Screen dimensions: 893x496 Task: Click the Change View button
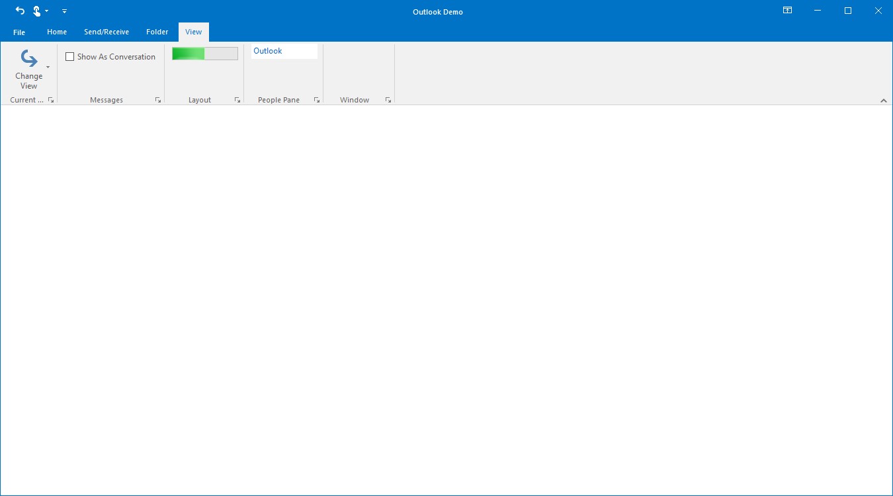click(28, 66)
